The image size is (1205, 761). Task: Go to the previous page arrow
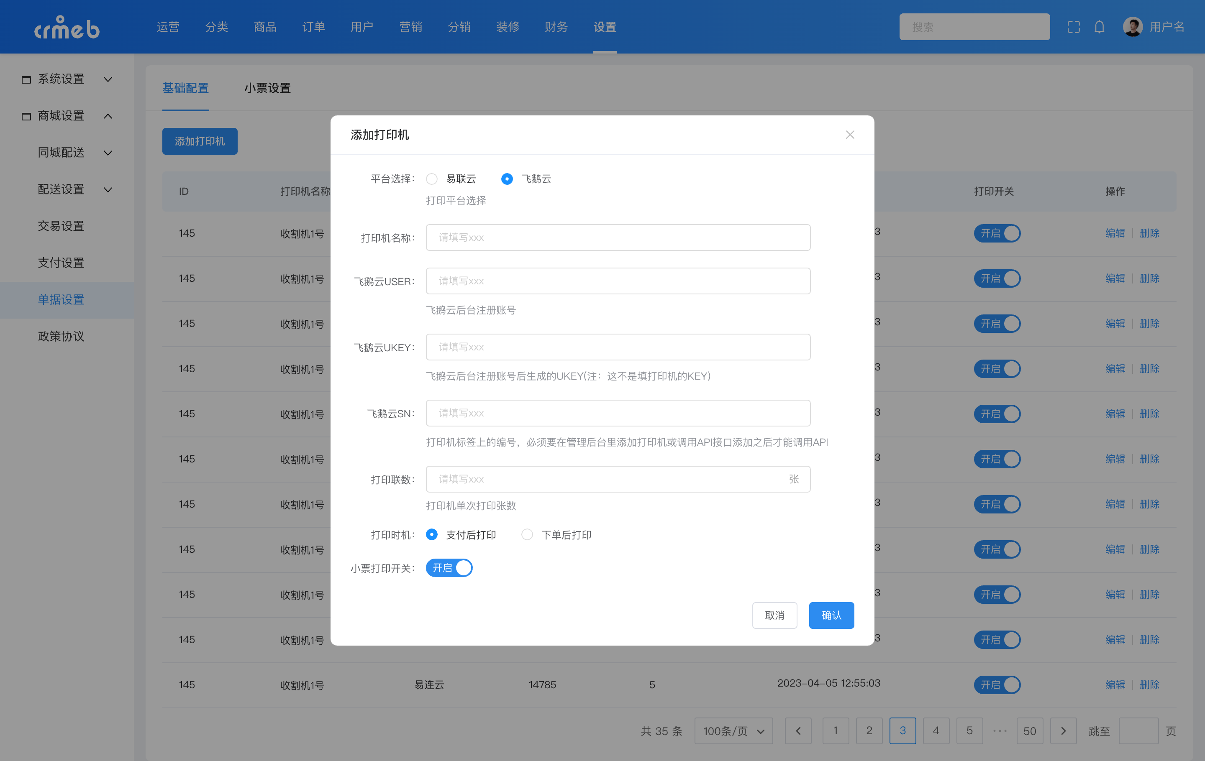point(798,730)
